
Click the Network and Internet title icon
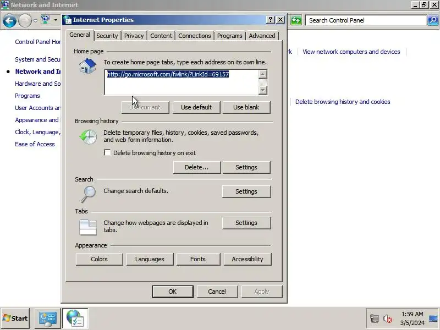pos(5,5)
